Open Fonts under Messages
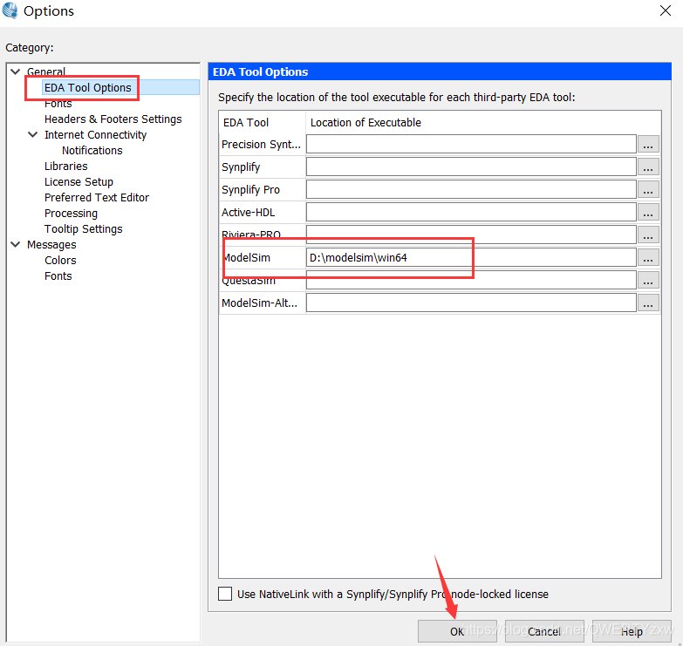 click(x=58, y=275)
